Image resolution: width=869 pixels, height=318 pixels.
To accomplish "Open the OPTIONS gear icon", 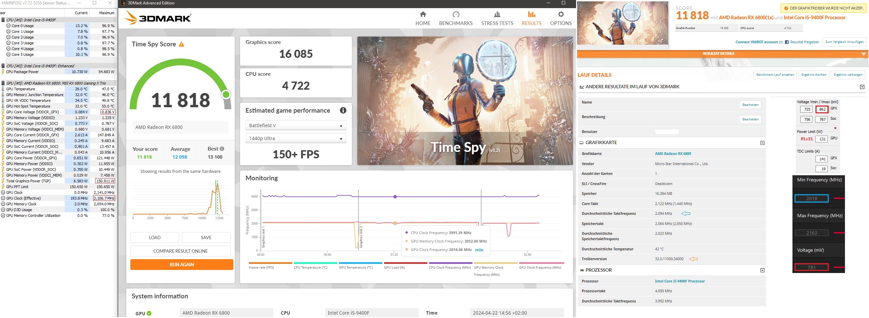I will click(x=561, y=14).
